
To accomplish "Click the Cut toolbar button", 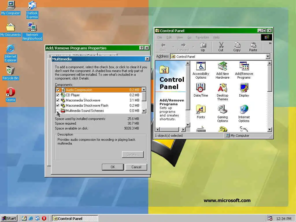I will click(x=221, y=47).
